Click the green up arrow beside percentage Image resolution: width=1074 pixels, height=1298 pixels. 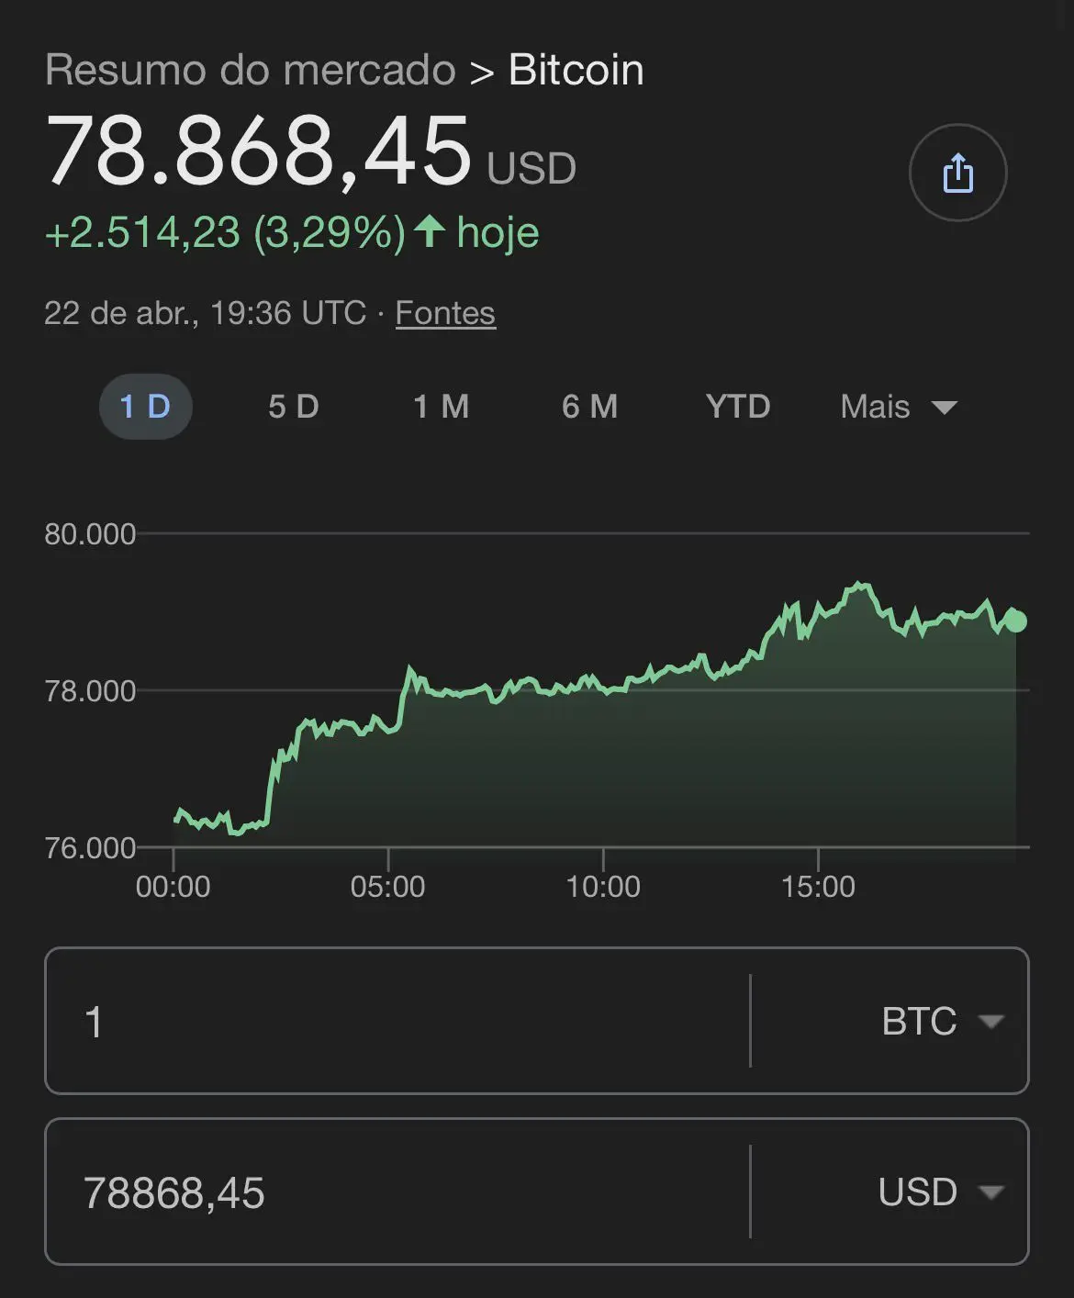coord(430,231)
